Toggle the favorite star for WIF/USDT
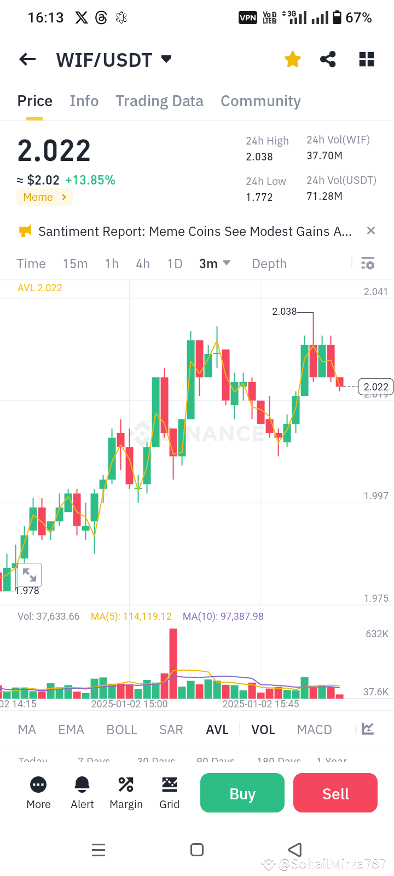This screenshot has height=876, width=394. [x=292, y=59]
